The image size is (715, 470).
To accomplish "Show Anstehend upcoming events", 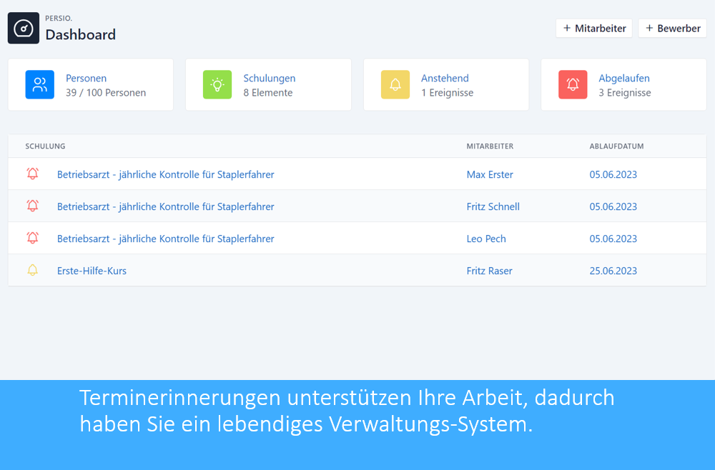I will [445, 79].
